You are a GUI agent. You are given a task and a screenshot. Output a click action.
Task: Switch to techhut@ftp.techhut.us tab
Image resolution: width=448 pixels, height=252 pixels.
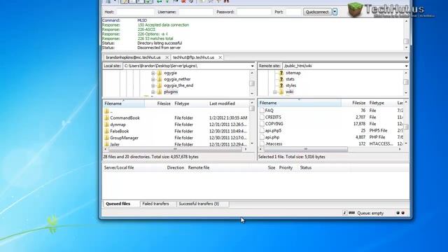(x=193, y=57)
